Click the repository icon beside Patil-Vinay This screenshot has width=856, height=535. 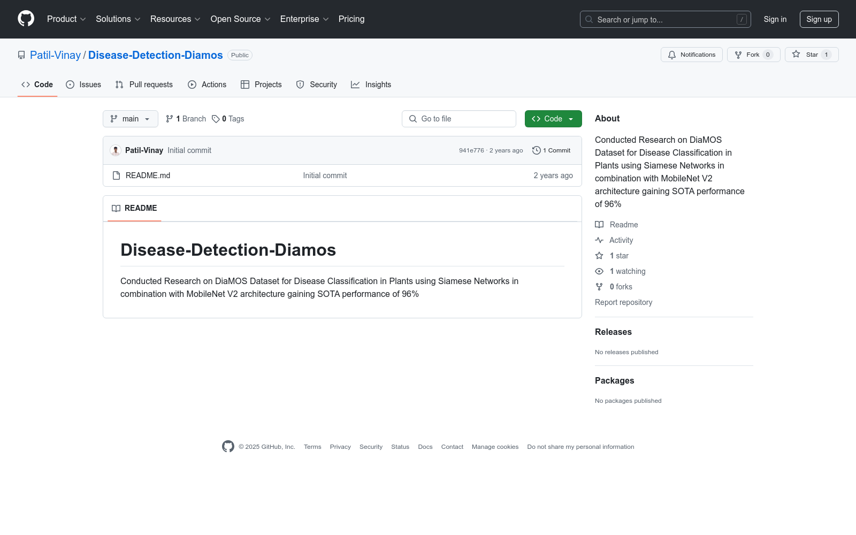pos(21,55)
